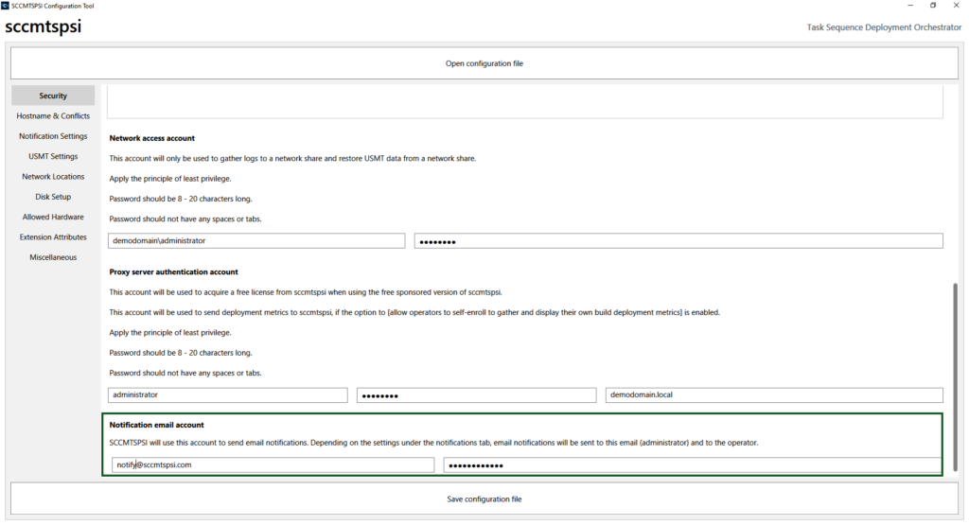Open the Extension Attributes tab
This screenshot has width=969, height=525.
(53, 237)
